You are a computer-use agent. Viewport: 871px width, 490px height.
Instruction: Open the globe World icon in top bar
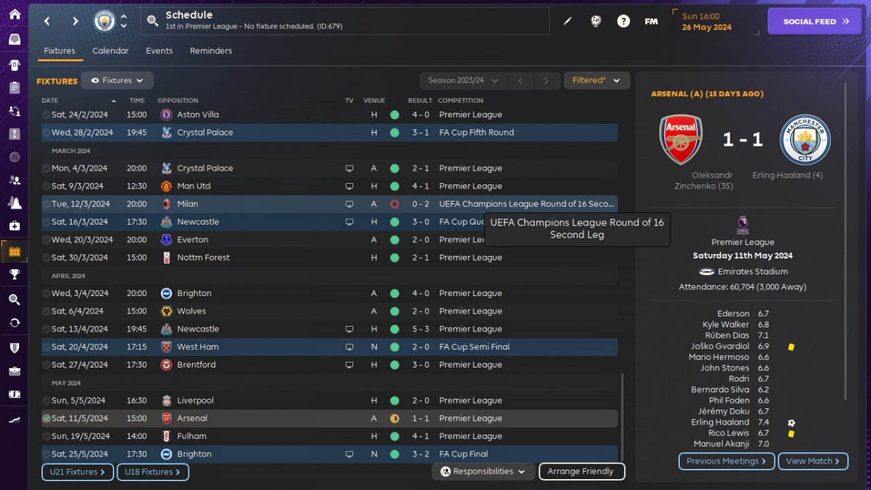(595, 21)
